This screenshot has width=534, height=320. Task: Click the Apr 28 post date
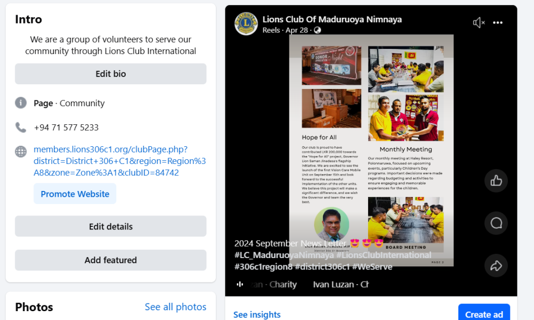[x=297, y=30]
